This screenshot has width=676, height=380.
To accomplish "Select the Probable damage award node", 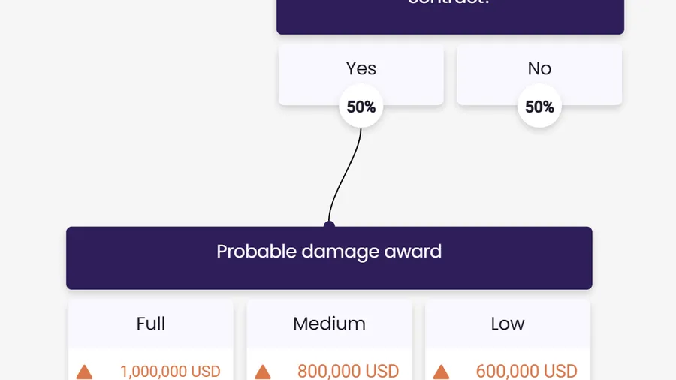I will 329,258.
